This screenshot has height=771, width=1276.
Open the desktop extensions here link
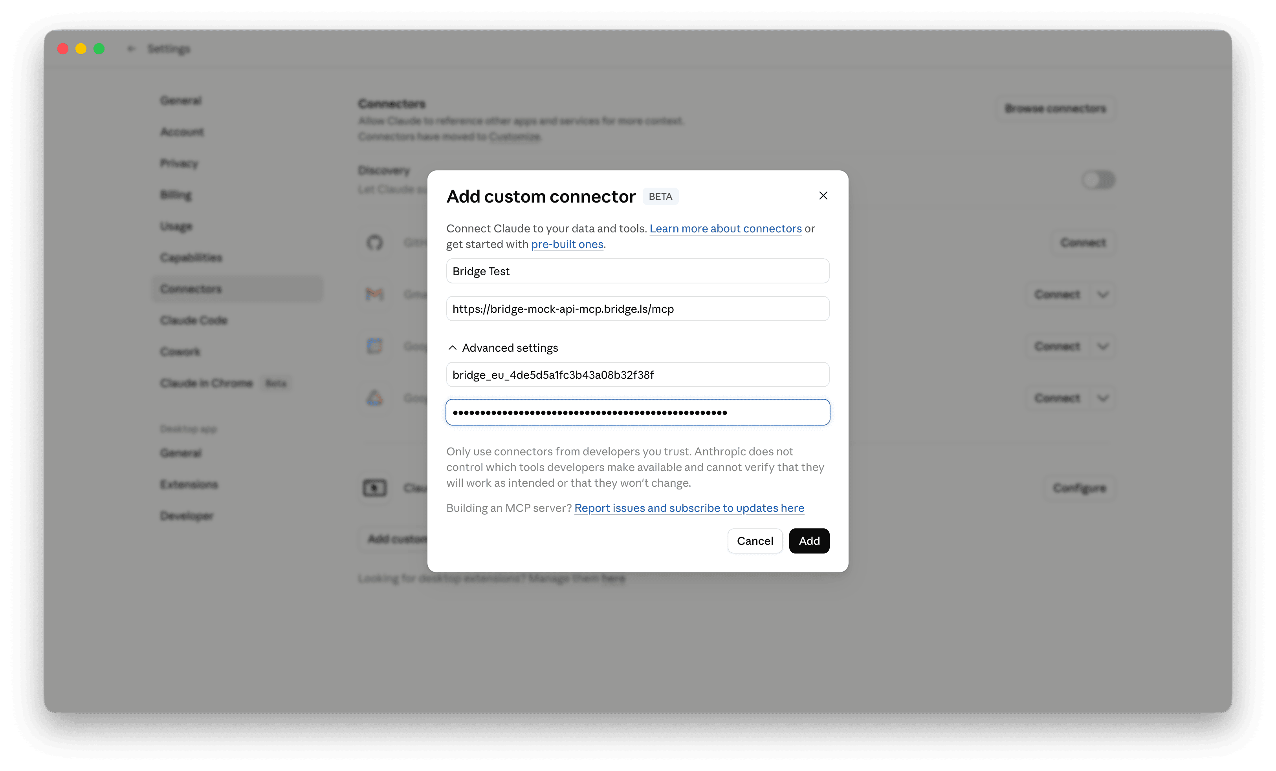pyautogui.click(x=613, y=579)
